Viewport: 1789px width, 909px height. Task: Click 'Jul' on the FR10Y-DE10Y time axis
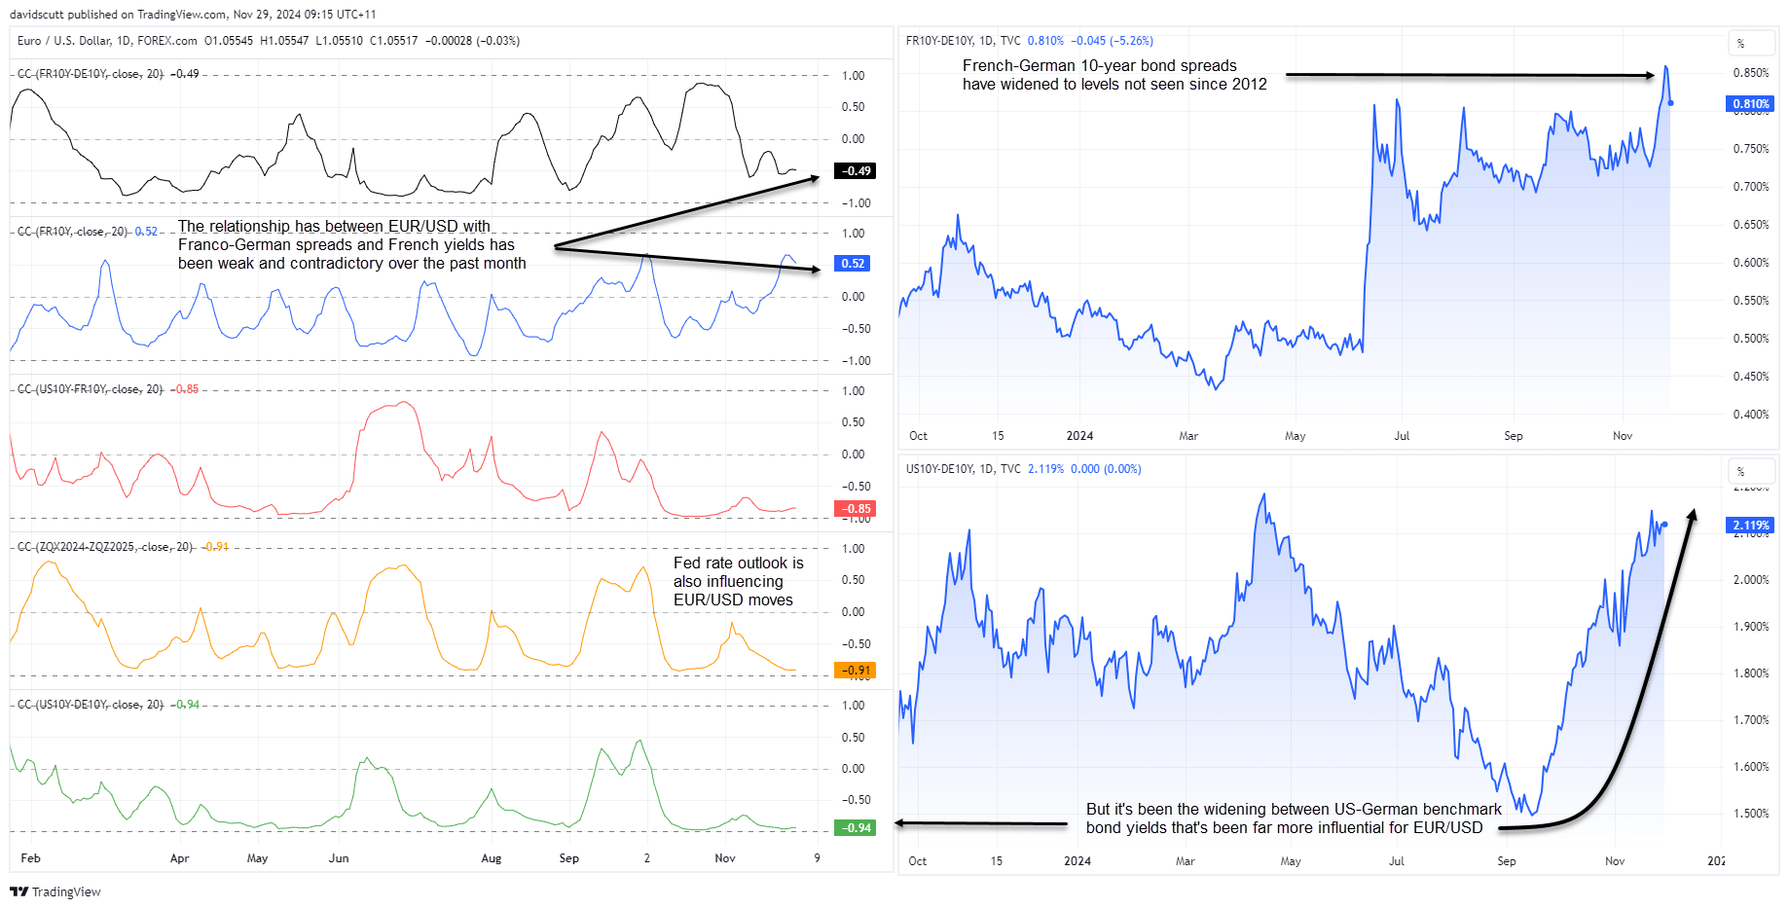point(1402,436)
